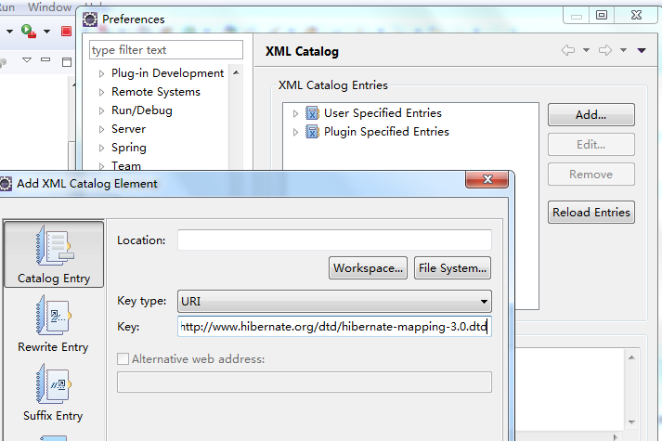Click the disabled Remove button
This screenshot has height=441, width=662.
pos(591,175)
